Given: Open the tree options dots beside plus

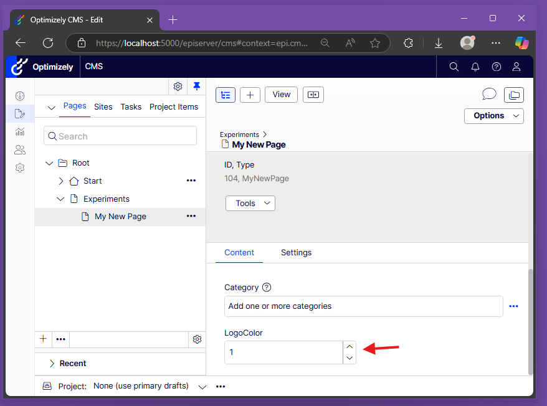Looking at the screenshot, I should coord(60,339).
